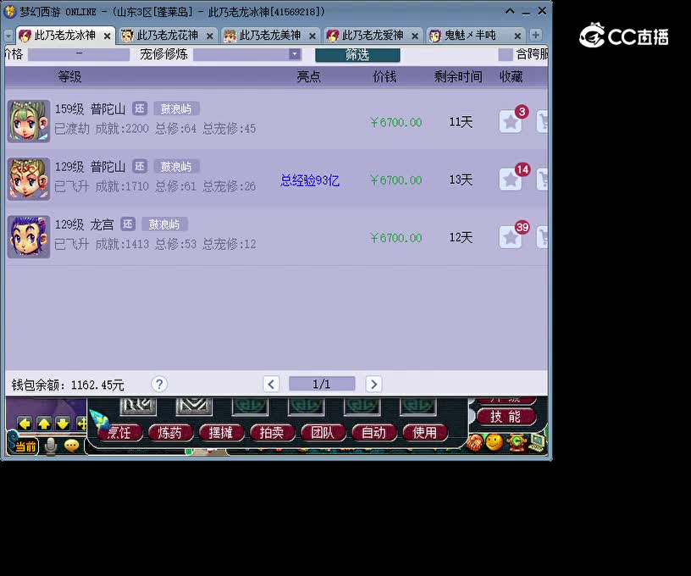
Task: Click the 炼药 button
Action: (x=170, y=433)
